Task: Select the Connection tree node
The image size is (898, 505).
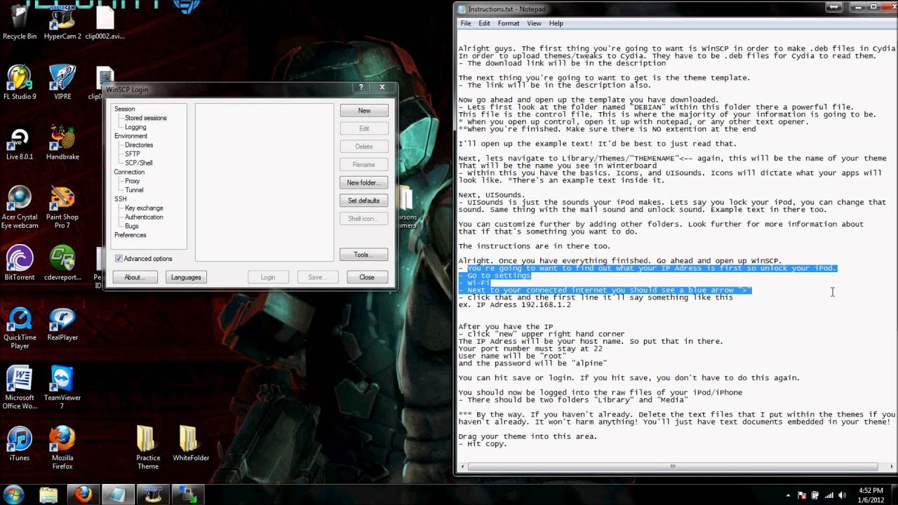Action: click(x=130, y=172)
